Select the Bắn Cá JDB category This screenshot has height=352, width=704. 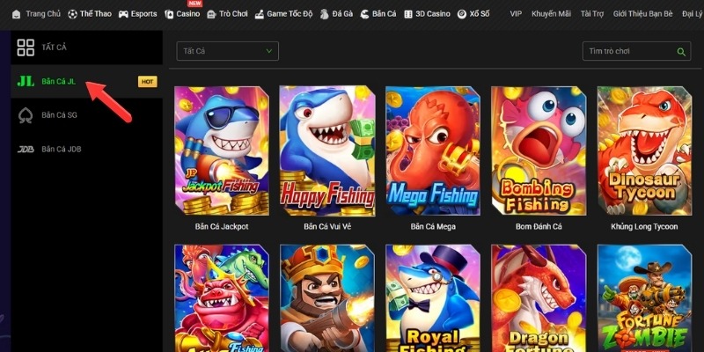86,150
